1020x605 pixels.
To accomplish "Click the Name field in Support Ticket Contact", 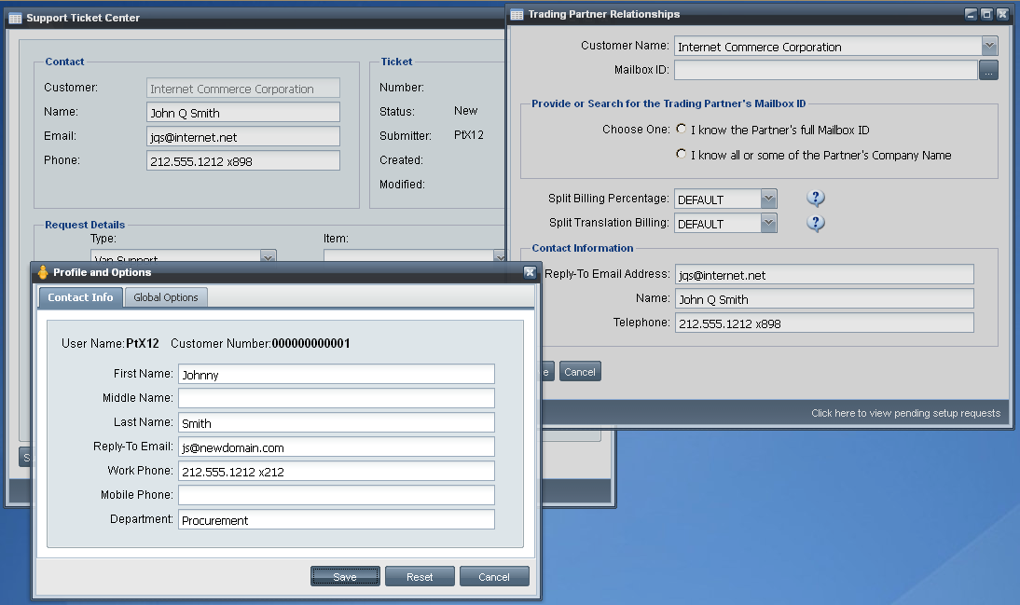I will coord(243,112).
